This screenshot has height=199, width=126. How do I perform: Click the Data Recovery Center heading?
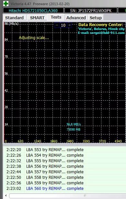point(101,25)
